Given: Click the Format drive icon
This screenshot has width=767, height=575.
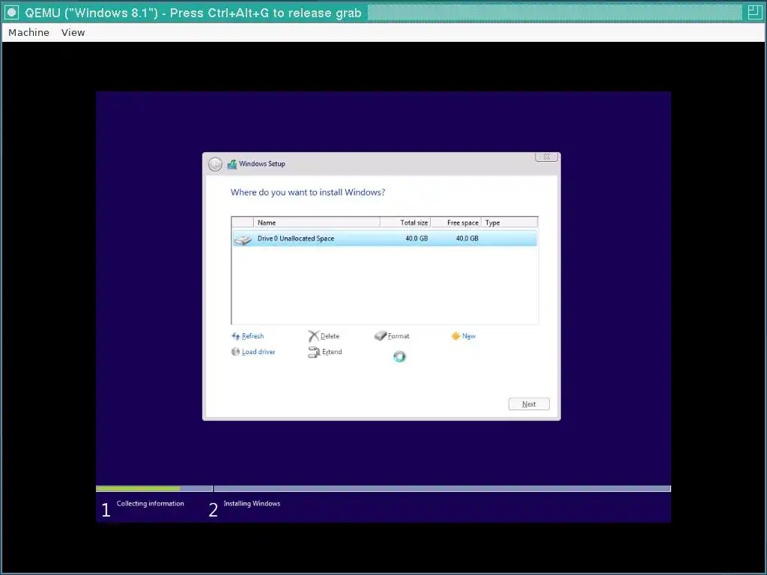Looking at the screenshot, I should (x=381, y=336).
